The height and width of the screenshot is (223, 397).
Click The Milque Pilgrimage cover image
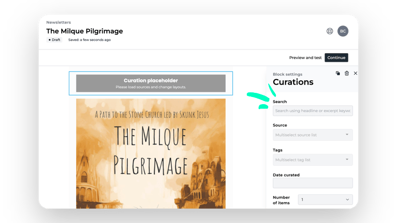(151, 154)
